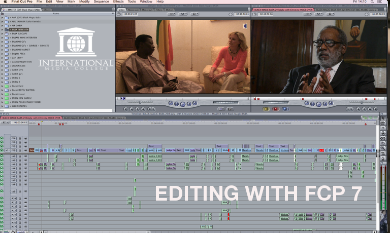Mute audio track A1 with its green toggle

coord(2,157)
